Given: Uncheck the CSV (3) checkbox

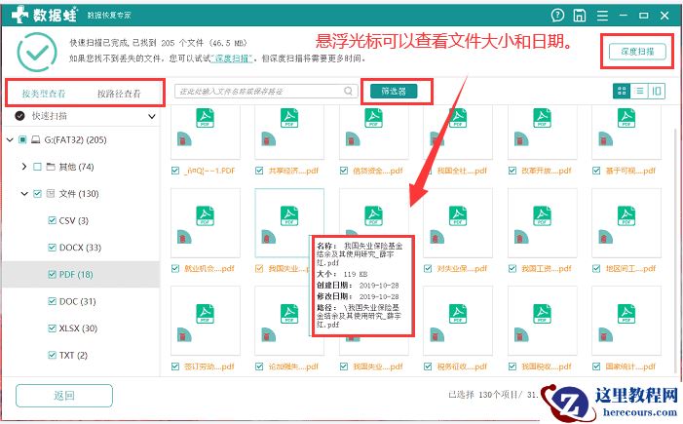Looking at the screenshot, I should pos(53,220).
